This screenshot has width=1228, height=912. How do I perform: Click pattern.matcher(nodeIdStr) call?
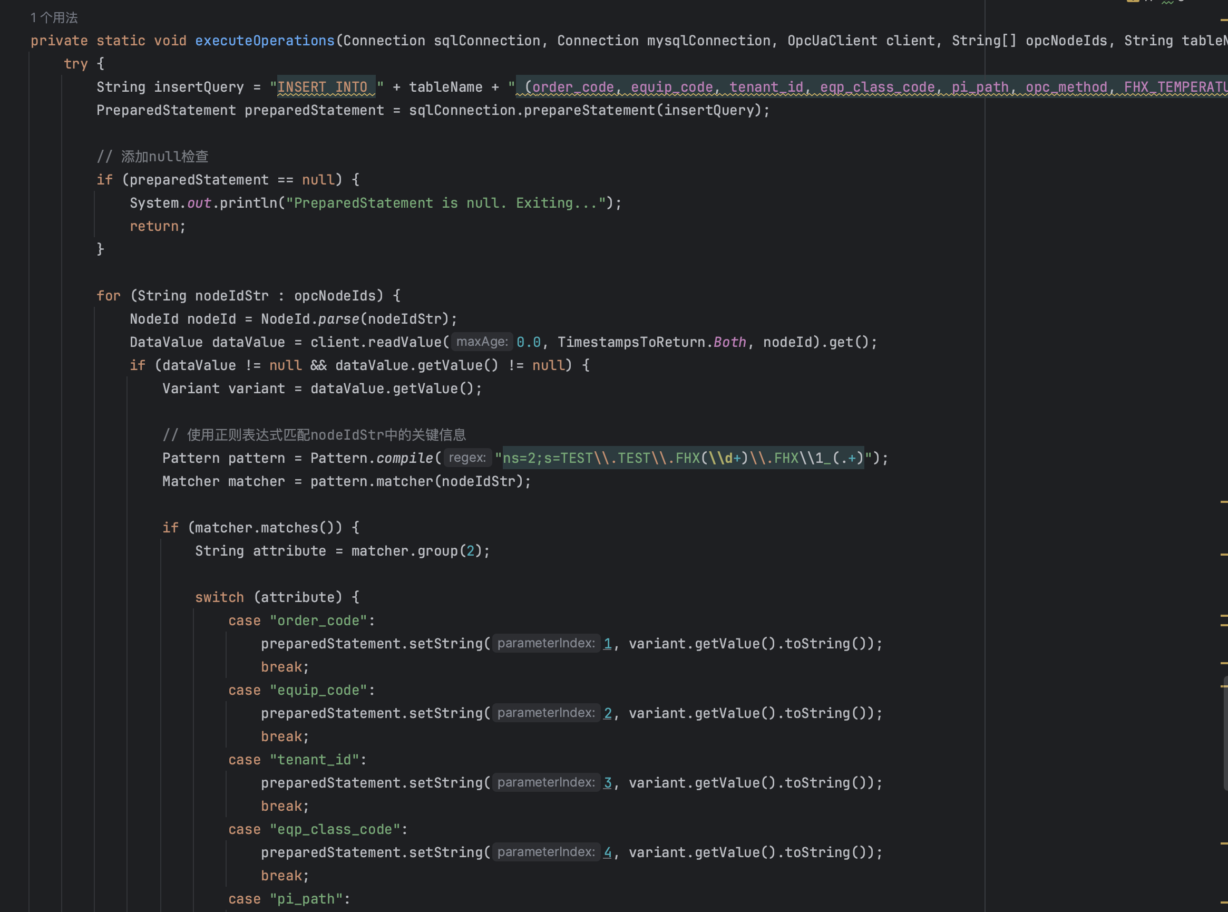point(417,481)
